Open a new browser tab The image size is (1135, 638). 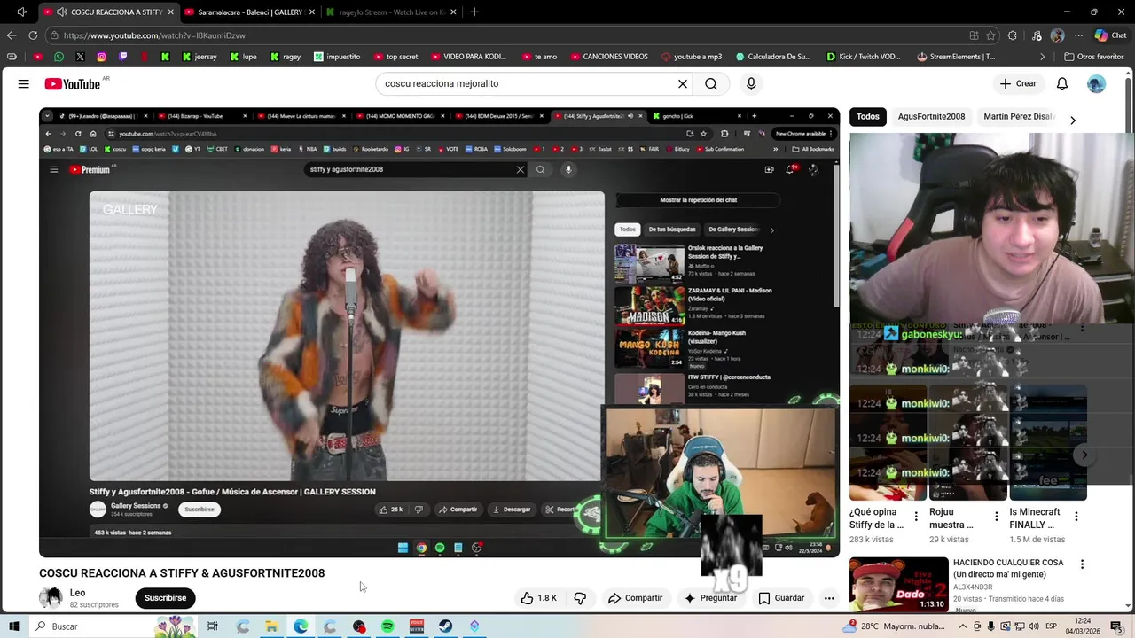pos(474,12)
